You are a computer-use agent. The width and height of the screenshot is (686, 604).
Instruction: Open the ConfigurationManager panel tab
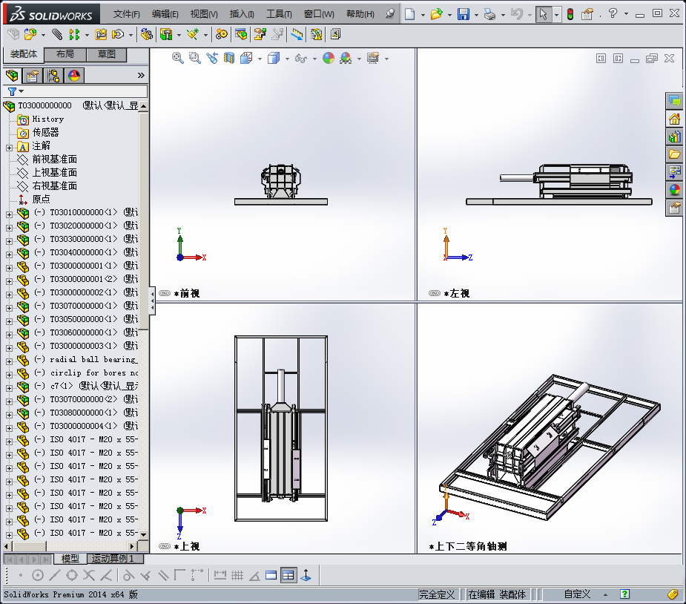[53, 76]
